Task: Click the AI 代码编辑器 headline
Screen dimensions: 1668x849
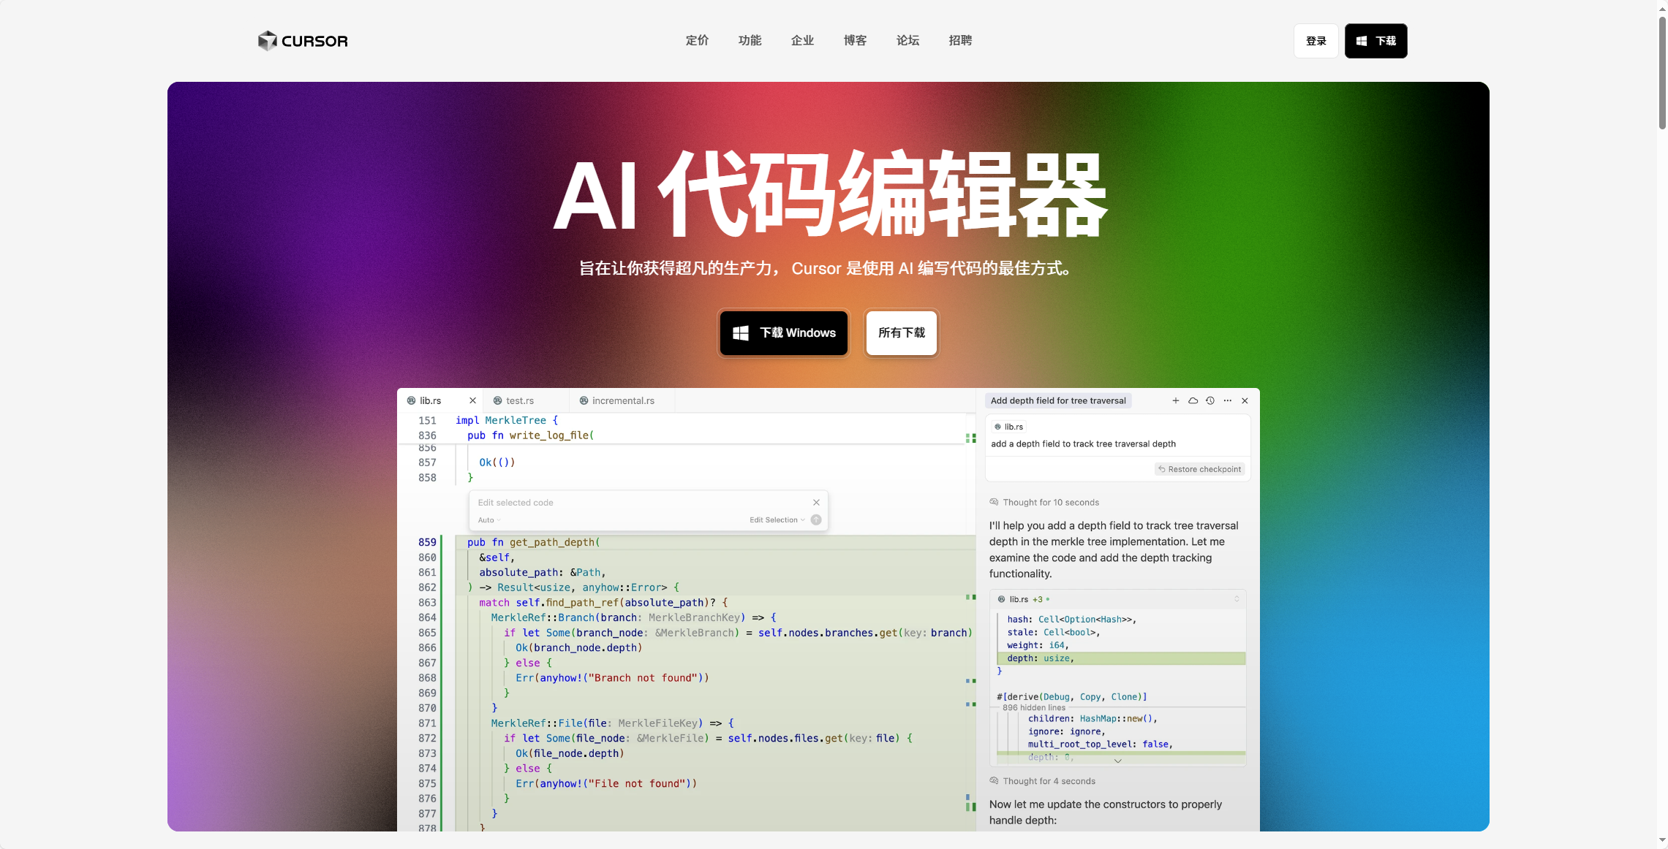Action: (830, 194)
